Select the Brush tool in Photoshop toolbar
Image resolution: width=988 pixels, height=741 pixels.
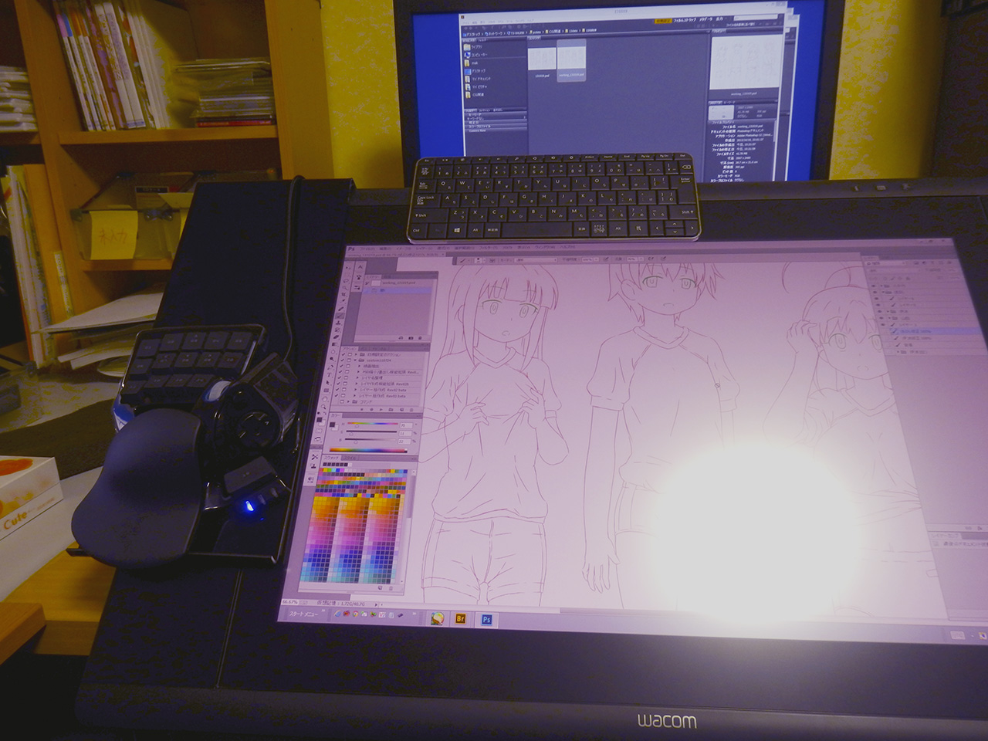340,316
